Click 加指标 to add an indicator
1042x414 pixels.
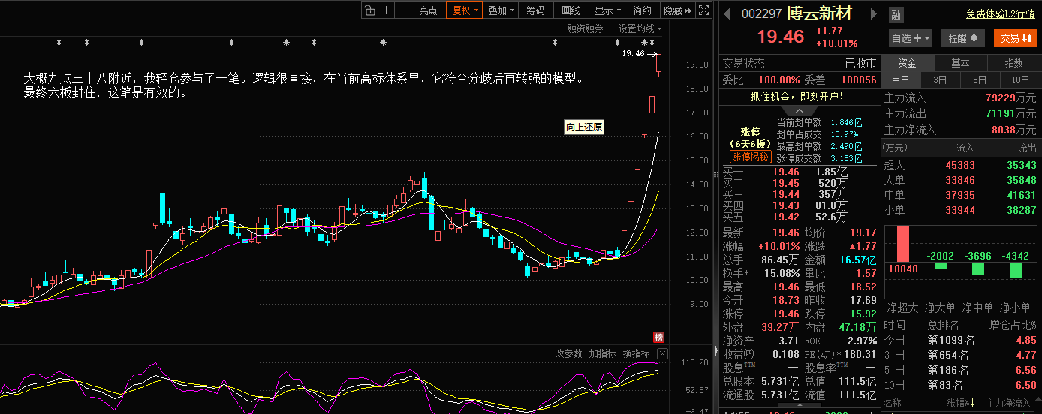602,353
